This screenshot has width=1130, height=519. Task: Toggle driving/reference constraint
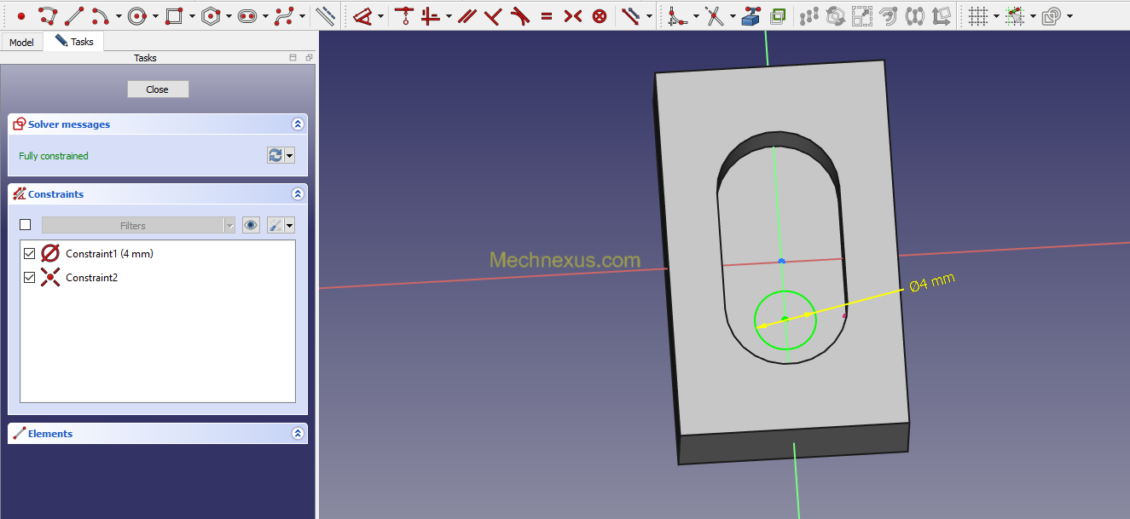click(x=631, y=15)
